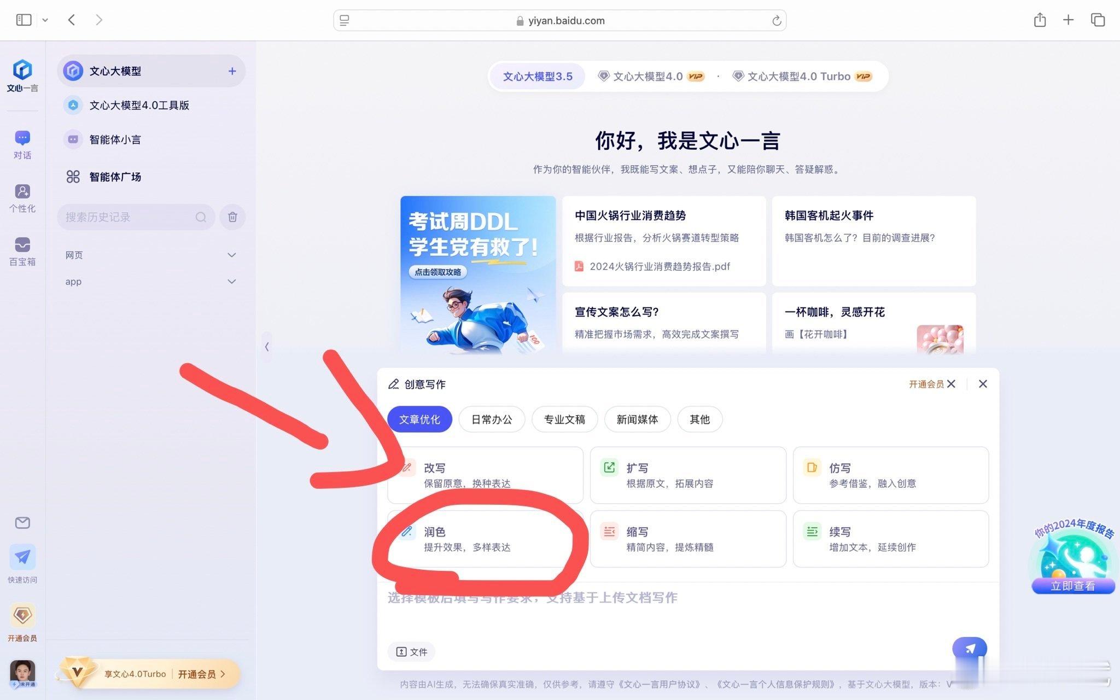1120x700 pixels.
Task: Expand the app history group
Action: point(151,281)
